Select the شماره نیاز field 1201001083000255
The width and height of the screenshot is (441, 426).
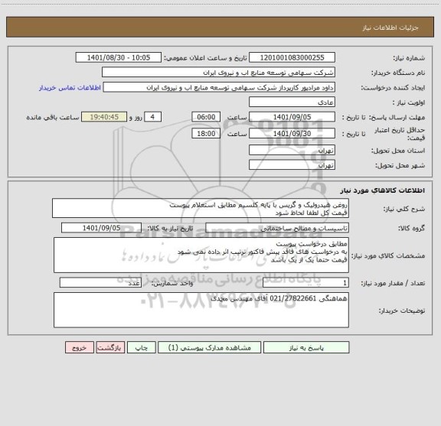tap(292, 57)
